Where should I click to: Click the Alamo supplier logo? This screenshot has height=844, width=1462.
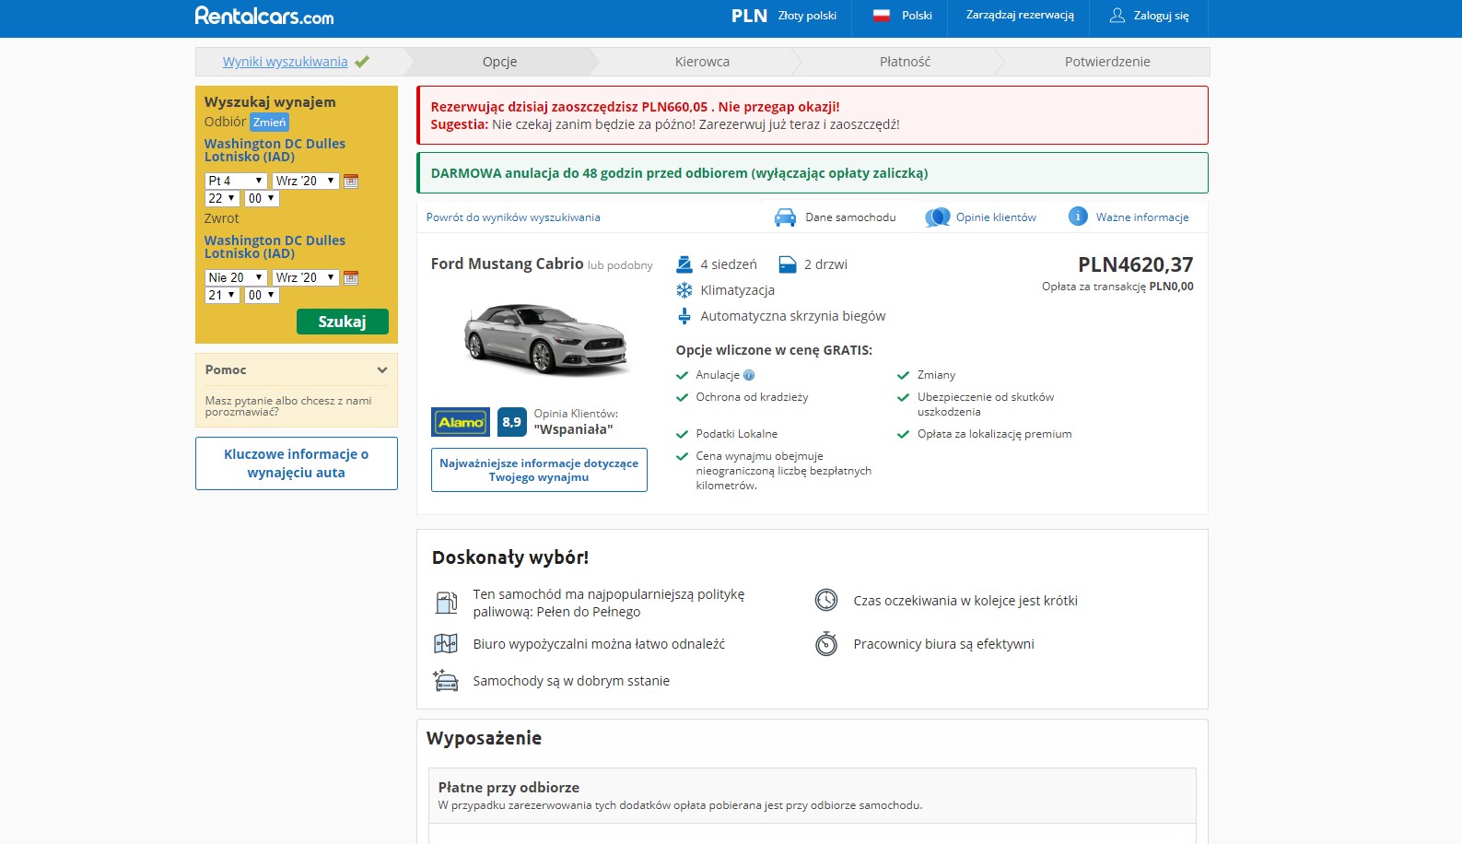point(461,422)
